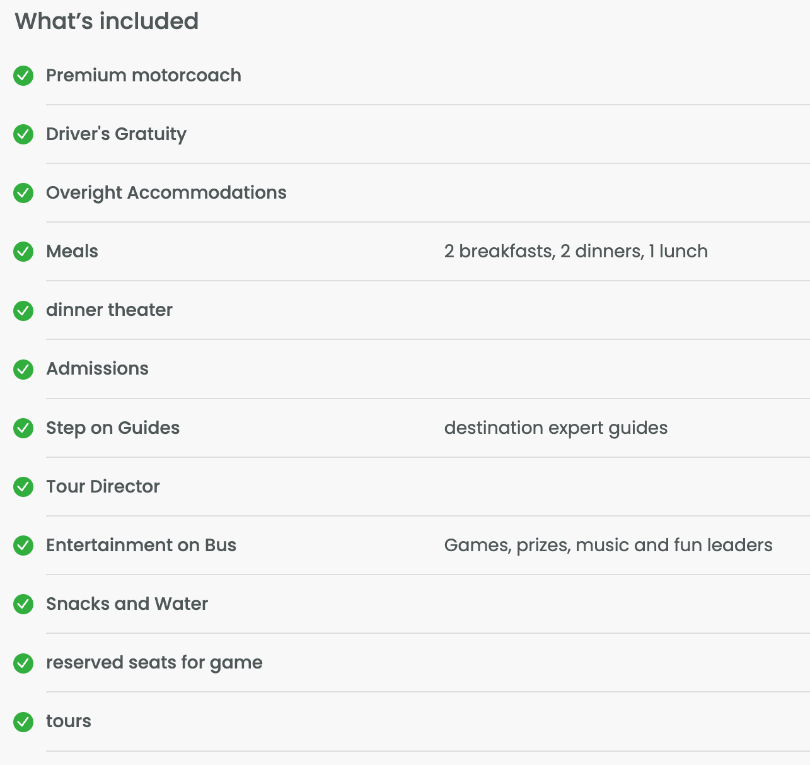Click the check icon for reserved seats for game
The height and width of the screenshot is (765, 810).
[23, 663]
